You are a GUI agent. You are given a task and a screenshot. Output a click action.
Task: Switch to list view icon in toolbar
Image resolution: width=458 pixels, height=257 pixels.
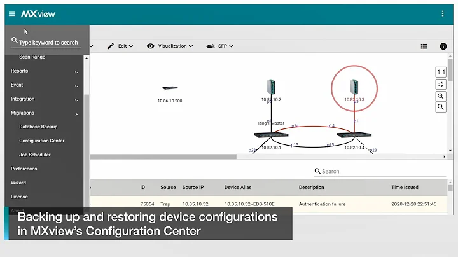coord(424,46)
